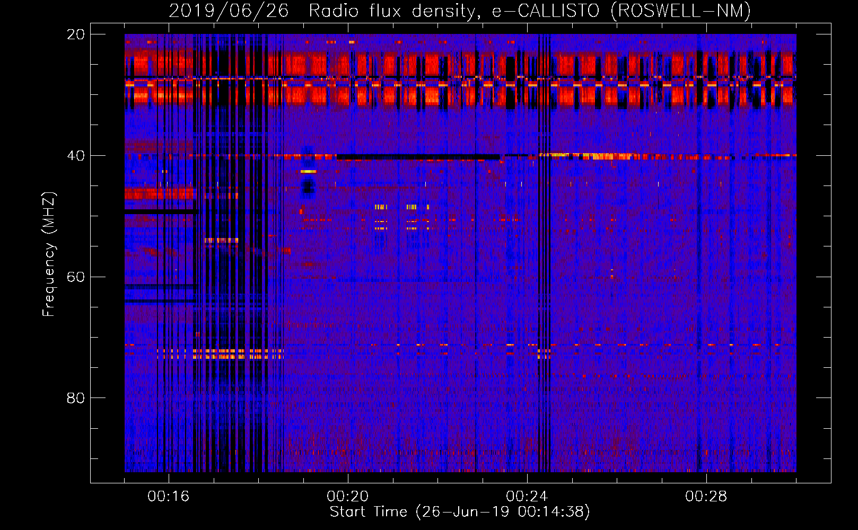
Task: Click the 20 MHz frequency tick label
Action: tap(76, 34)
